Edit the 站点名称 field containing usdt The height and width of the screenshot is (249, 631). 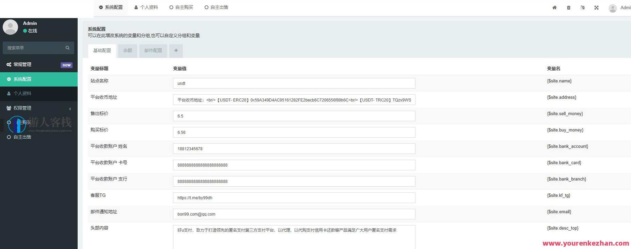(294, 83)
